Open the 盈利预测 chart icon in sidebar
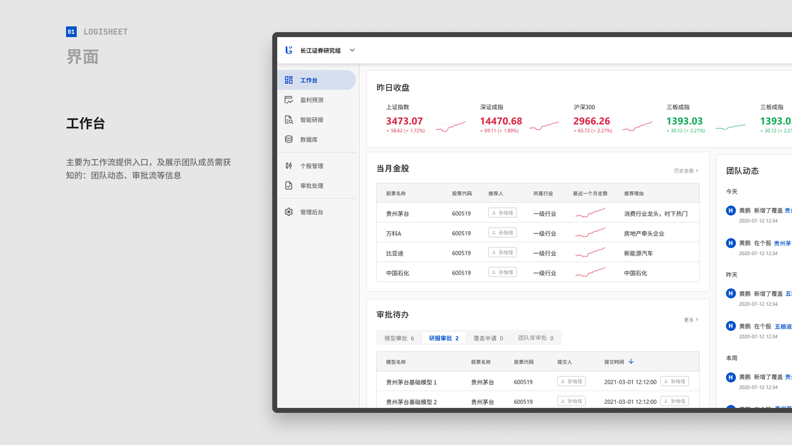 click(289, 100)
